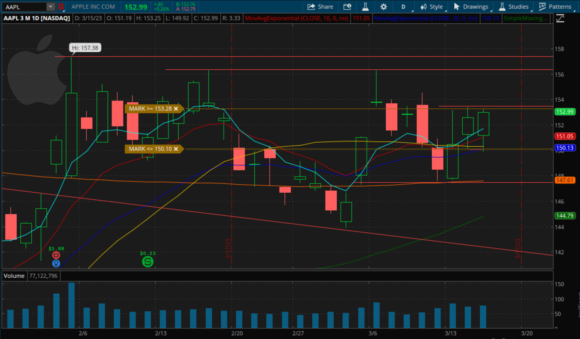Open the Patterns menu
Image resolution: width=580 pixels, height=339 pixels.
tap(556, 7)
